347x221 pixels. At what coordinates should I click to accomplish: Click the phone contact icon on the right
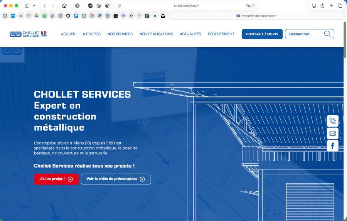332,121
